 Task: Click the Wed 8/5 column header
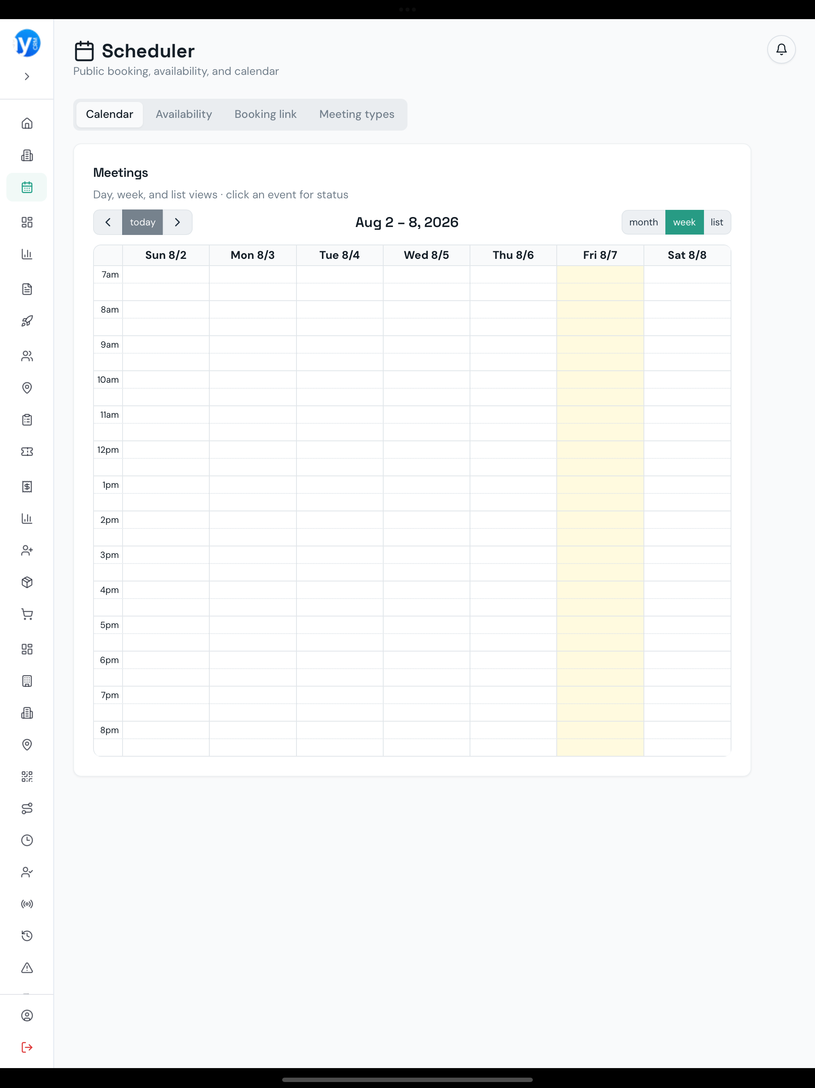(x=426, y=255)
